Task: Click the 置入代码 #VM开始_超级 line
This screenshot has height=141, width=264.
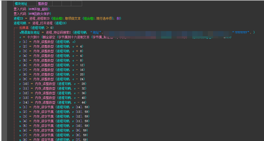Action: click(31, 9)
